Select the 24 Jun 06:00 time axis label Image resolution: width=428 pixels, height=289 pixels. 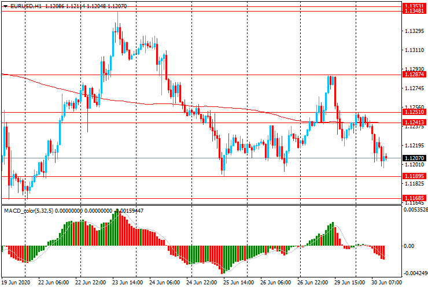click(165, 282)
